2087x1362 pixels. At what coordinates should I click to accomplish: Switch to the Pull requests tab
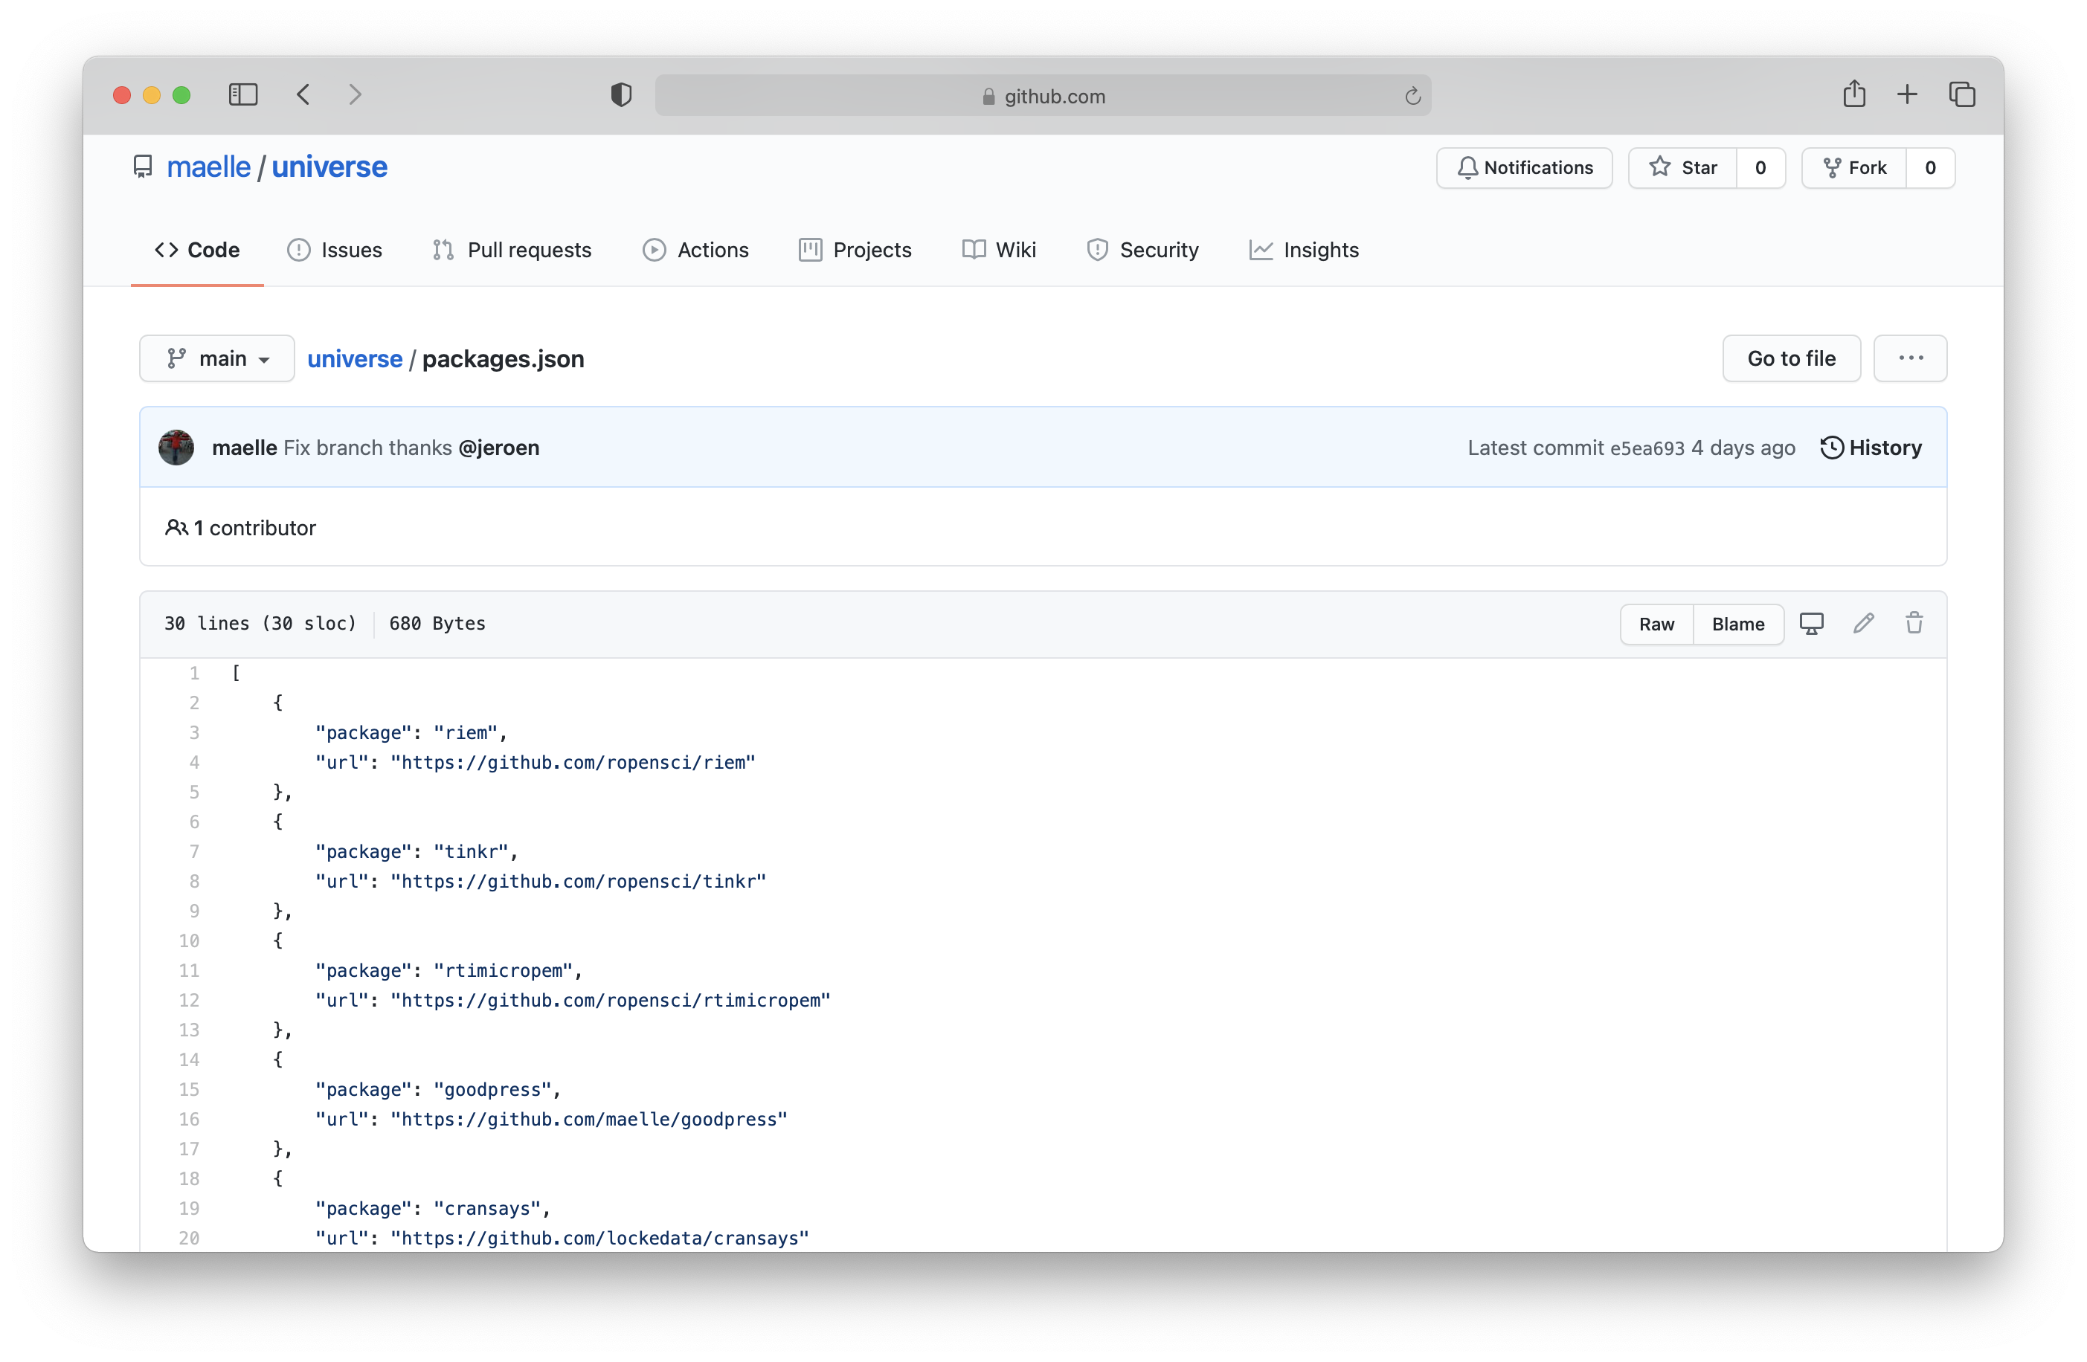click(512, 250)
